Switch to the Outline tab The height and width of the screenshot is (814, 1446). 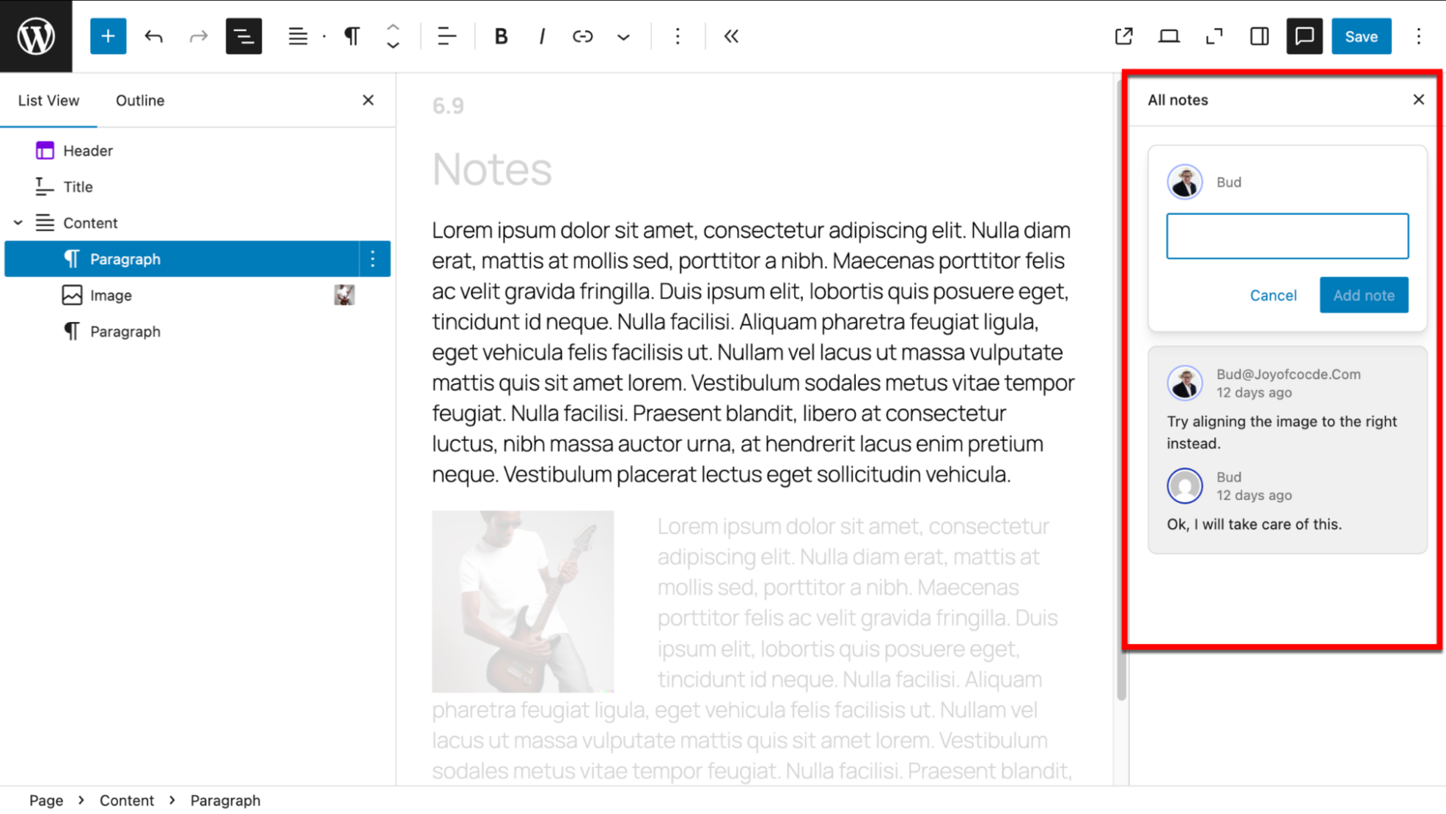pos(139,100)
